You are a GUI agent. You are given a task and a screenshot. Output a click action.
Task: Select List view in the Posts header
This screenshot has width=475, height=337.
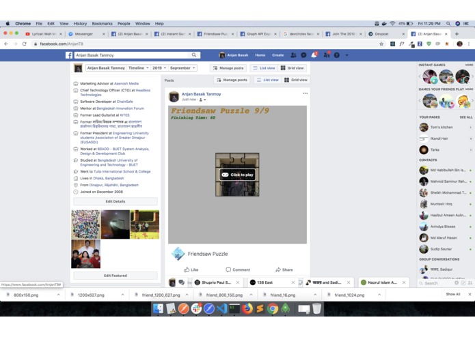coord(267,80)
